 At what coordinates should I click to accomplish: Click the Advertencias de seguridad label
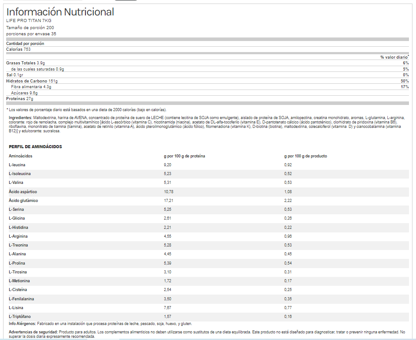[33, 332]
